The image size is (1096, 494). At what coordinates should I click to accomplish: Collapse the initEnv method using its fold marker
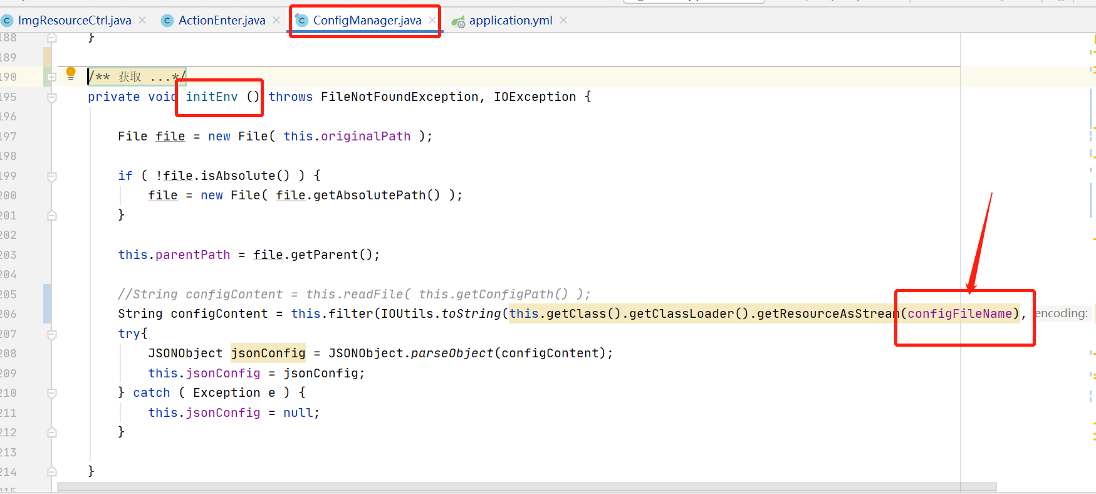pyautogui.click(x=52, y=97)
